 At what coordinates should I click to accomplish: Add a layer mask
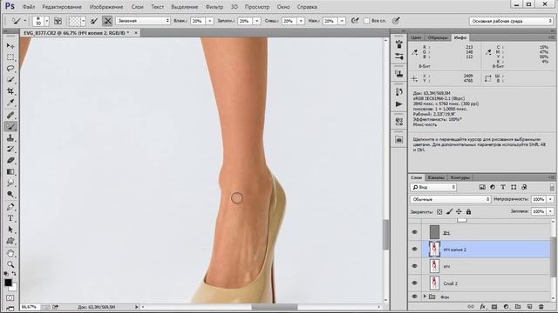(494, 307)
